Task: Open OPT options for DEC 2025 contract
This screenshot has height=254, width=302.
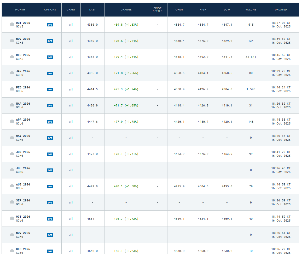Action: click(50, 57)
